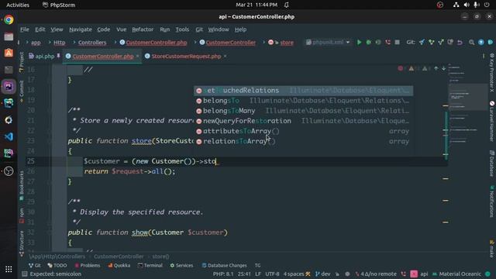Open the Show Applications grid
The image size is (496, 279).
[9, 269]
